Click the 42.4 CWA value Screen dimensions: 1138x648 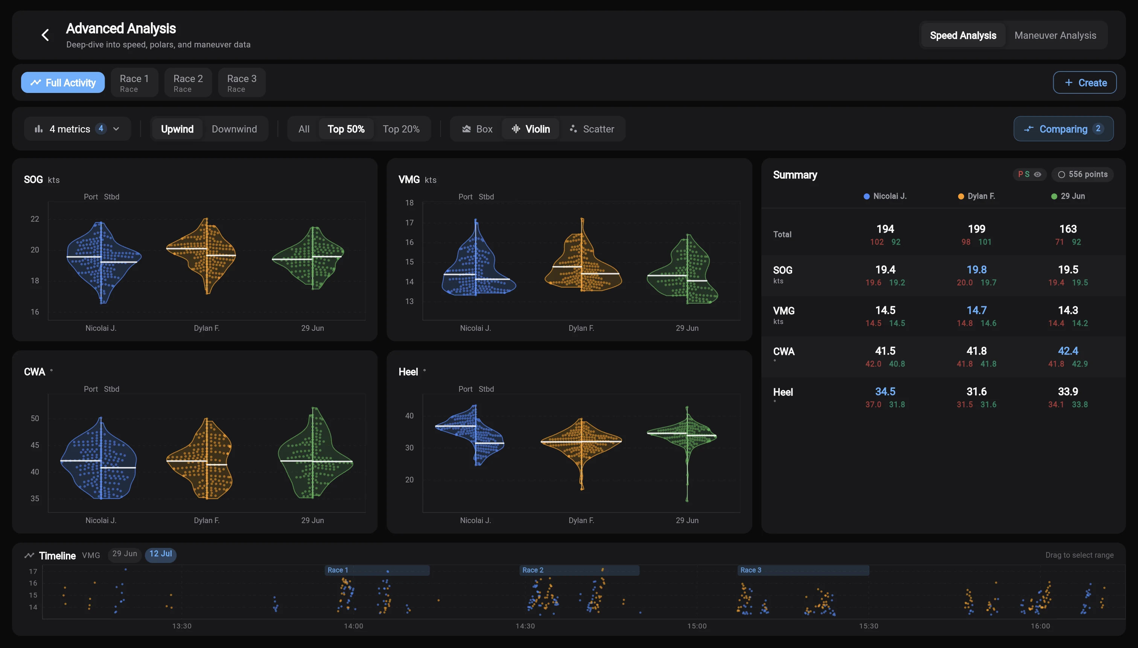coord(1068,351)
